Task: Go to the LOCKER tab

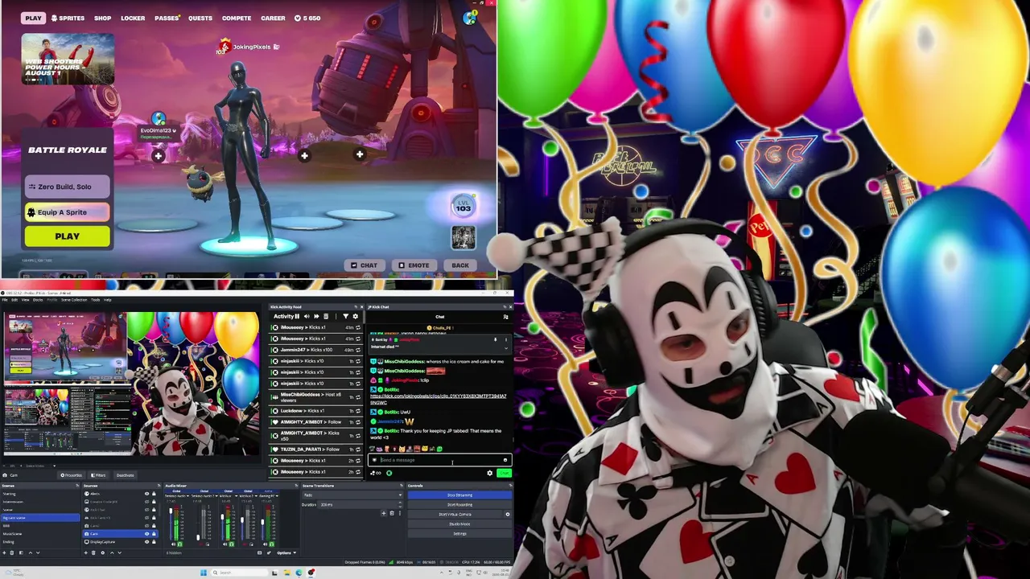Action: [133, 18]
